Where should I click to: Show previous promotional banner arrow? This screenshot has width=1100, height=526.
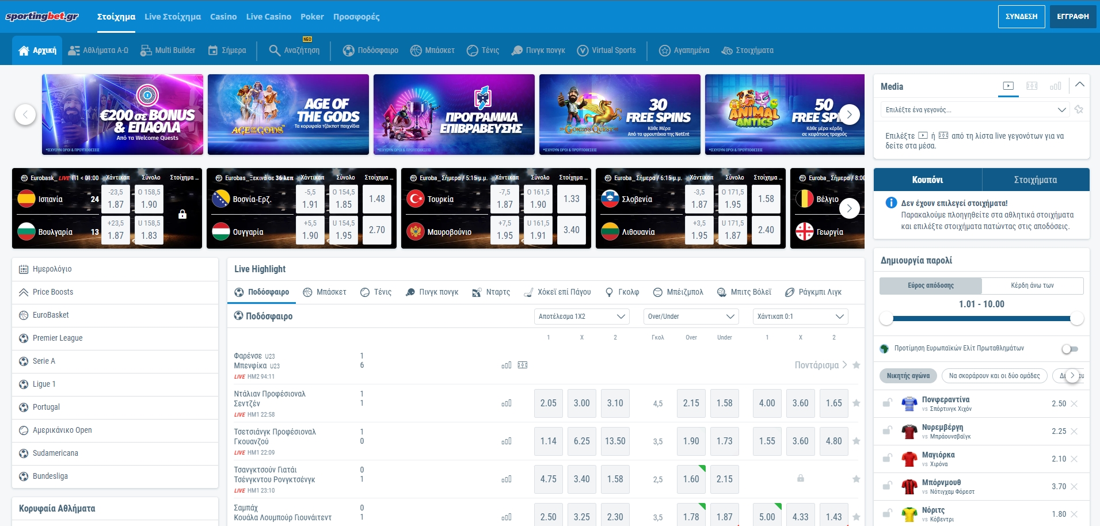click(25, 115)
